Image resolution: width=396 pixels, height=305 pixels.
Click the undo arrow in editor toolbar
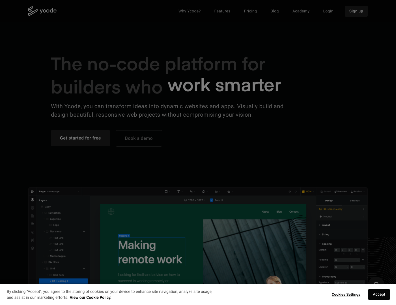click(x=290, y=191)
